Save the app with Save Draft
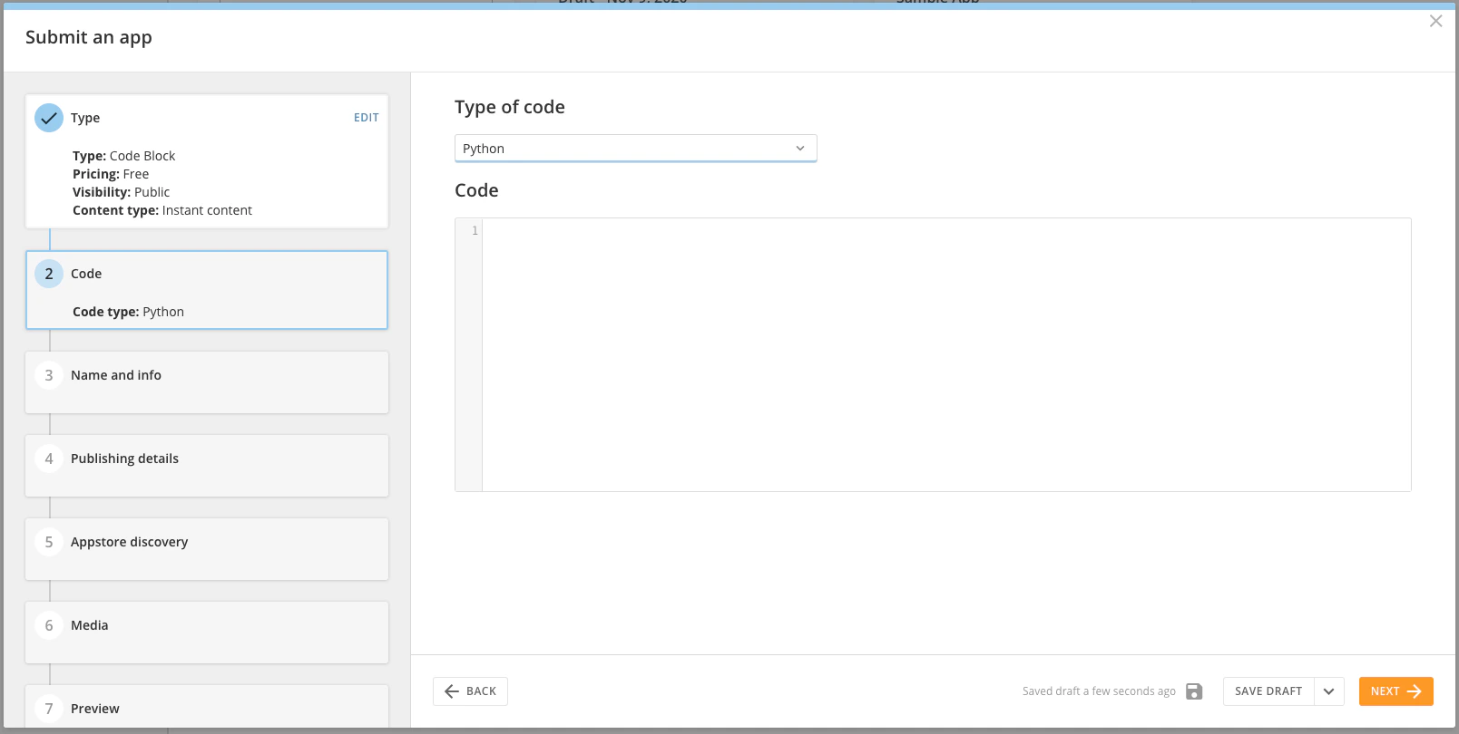 1268,691
